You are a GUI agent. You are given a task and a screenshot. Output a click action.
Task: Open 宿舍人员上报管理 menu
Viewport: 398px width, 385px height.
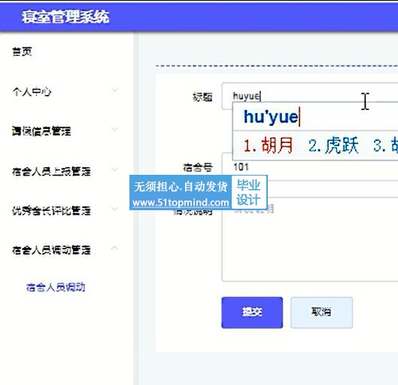click(51, 171)
